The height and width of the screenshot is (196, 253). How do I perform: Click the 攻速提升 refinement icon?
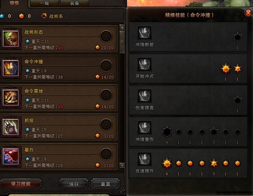click(145, 159)
